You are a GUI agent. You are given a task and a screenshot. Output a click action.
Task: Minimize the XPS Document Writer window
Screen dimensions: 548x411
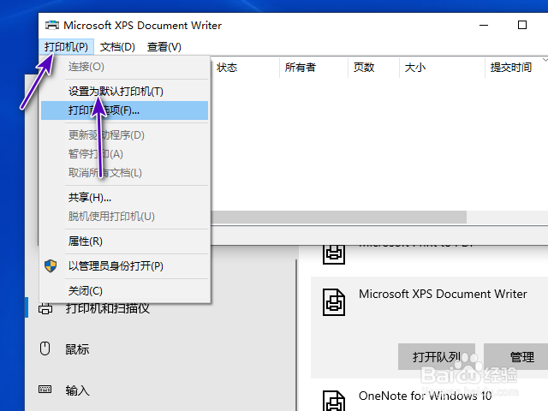click(484, 25)
